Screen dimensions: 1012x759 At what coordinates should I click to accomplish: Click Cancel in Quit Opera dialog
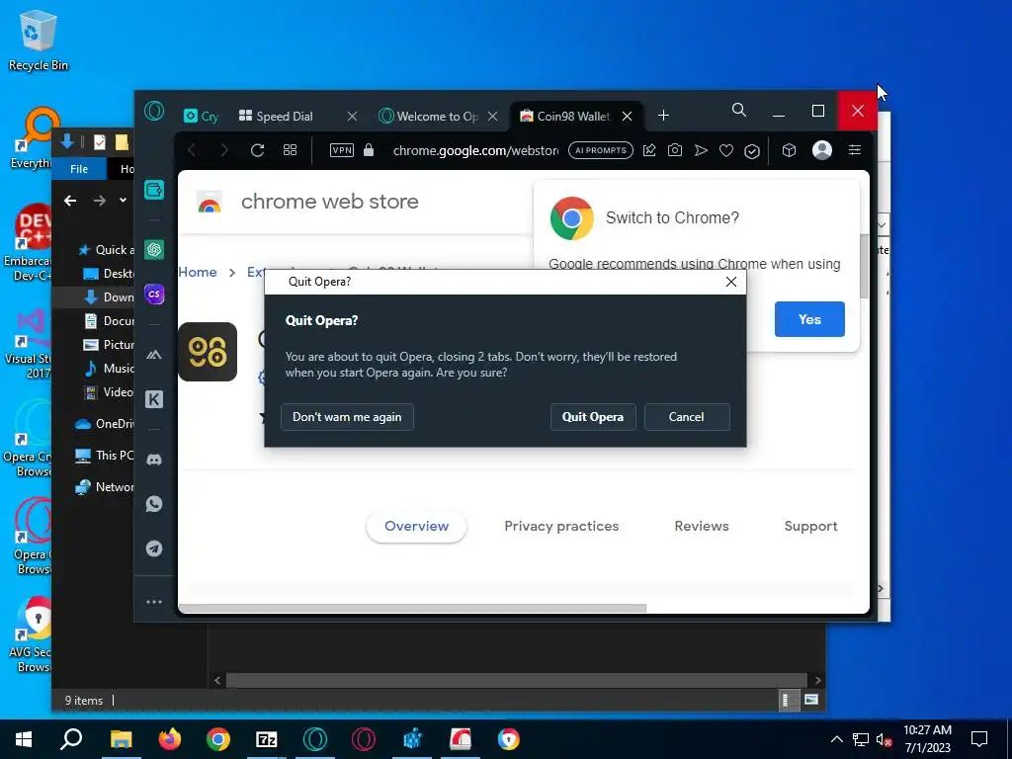(x=687, y=417)
